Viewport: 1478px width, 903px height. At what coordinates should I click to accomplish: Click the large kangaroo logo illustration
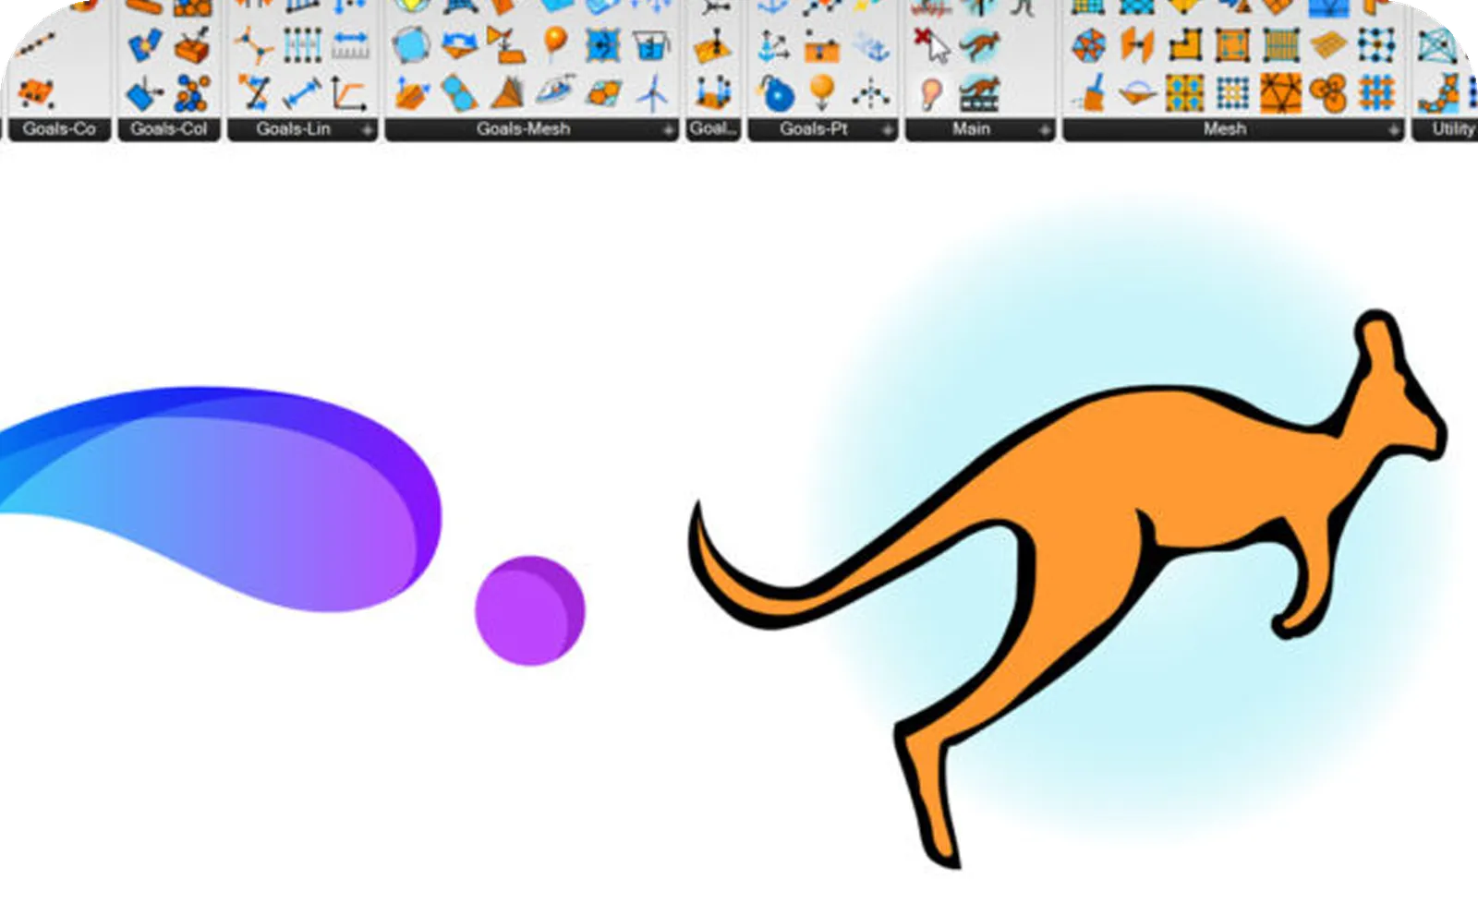click(1108, 554)
